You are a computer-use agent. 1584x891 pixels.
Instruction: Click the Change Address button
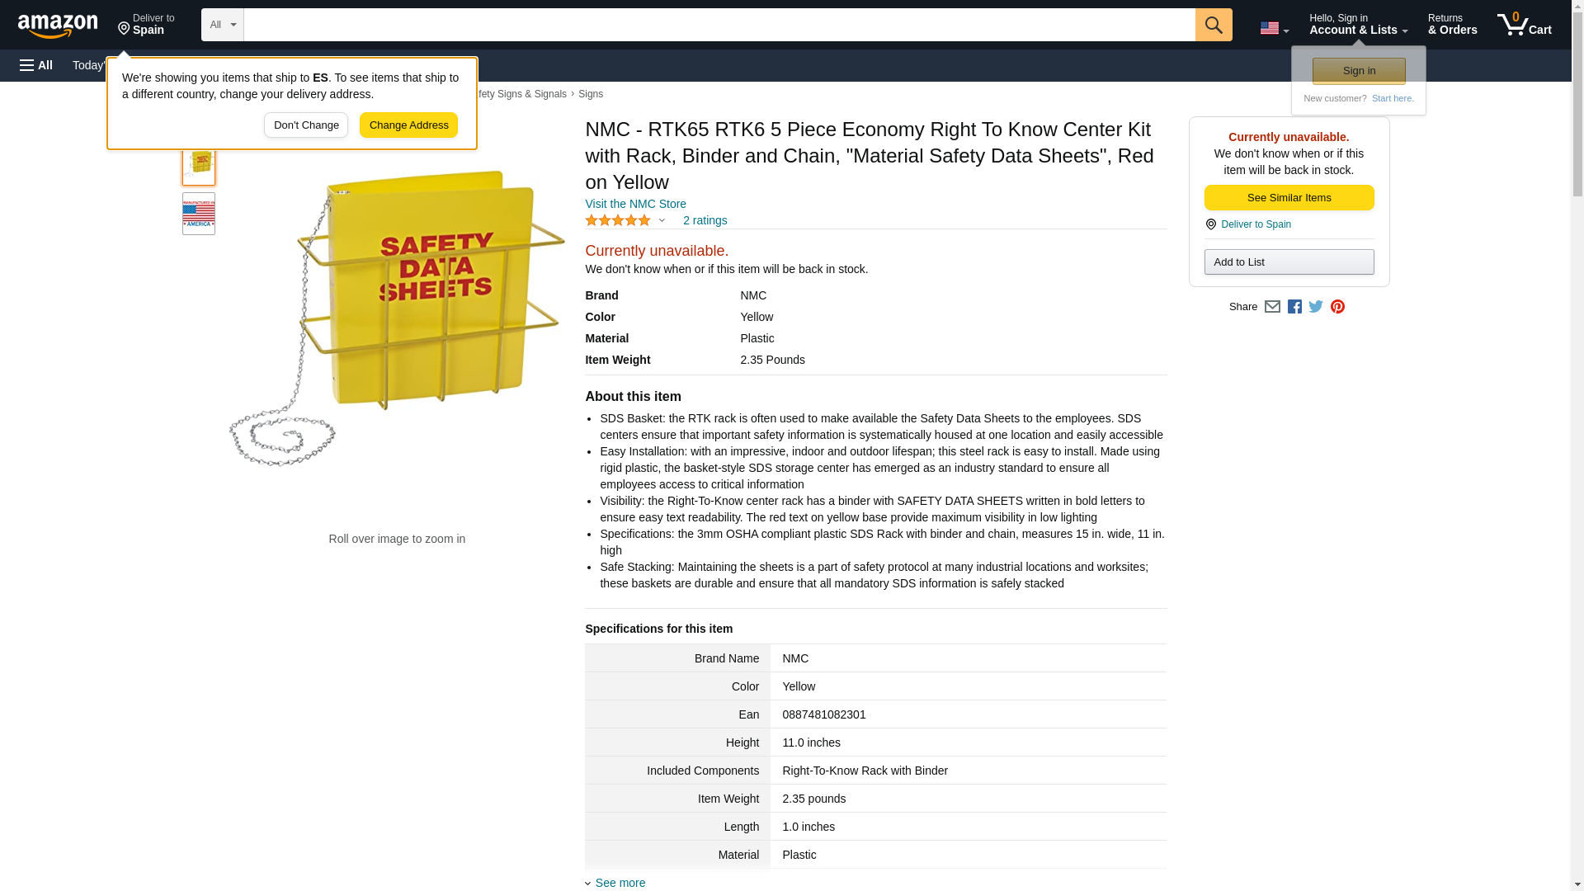pos(408,125)
